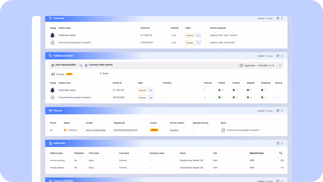Click the 2 / 2 pcs shipping count

tap(104, 73)
